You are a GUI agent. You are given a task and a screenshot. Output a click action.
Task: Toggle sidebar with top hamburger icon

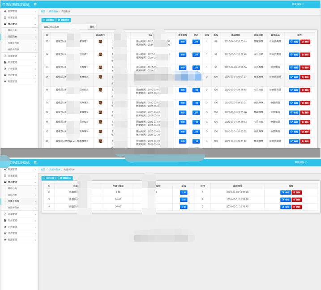(35, 4)
